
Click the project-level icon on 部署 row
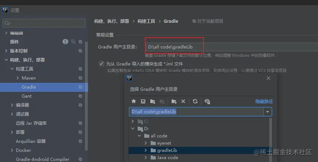(80, 132)
